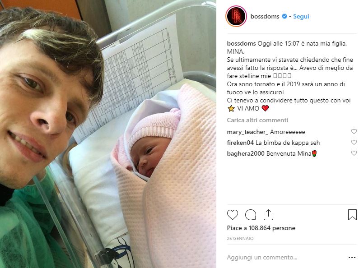The image size is (364, 268).
Task: Share the post via the share icon
Action: 268,215
